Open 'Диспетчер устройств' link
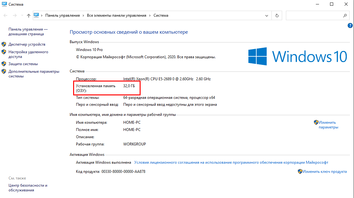Image resolution: width=354 pixels, height=198 pixels. [27, 44]
